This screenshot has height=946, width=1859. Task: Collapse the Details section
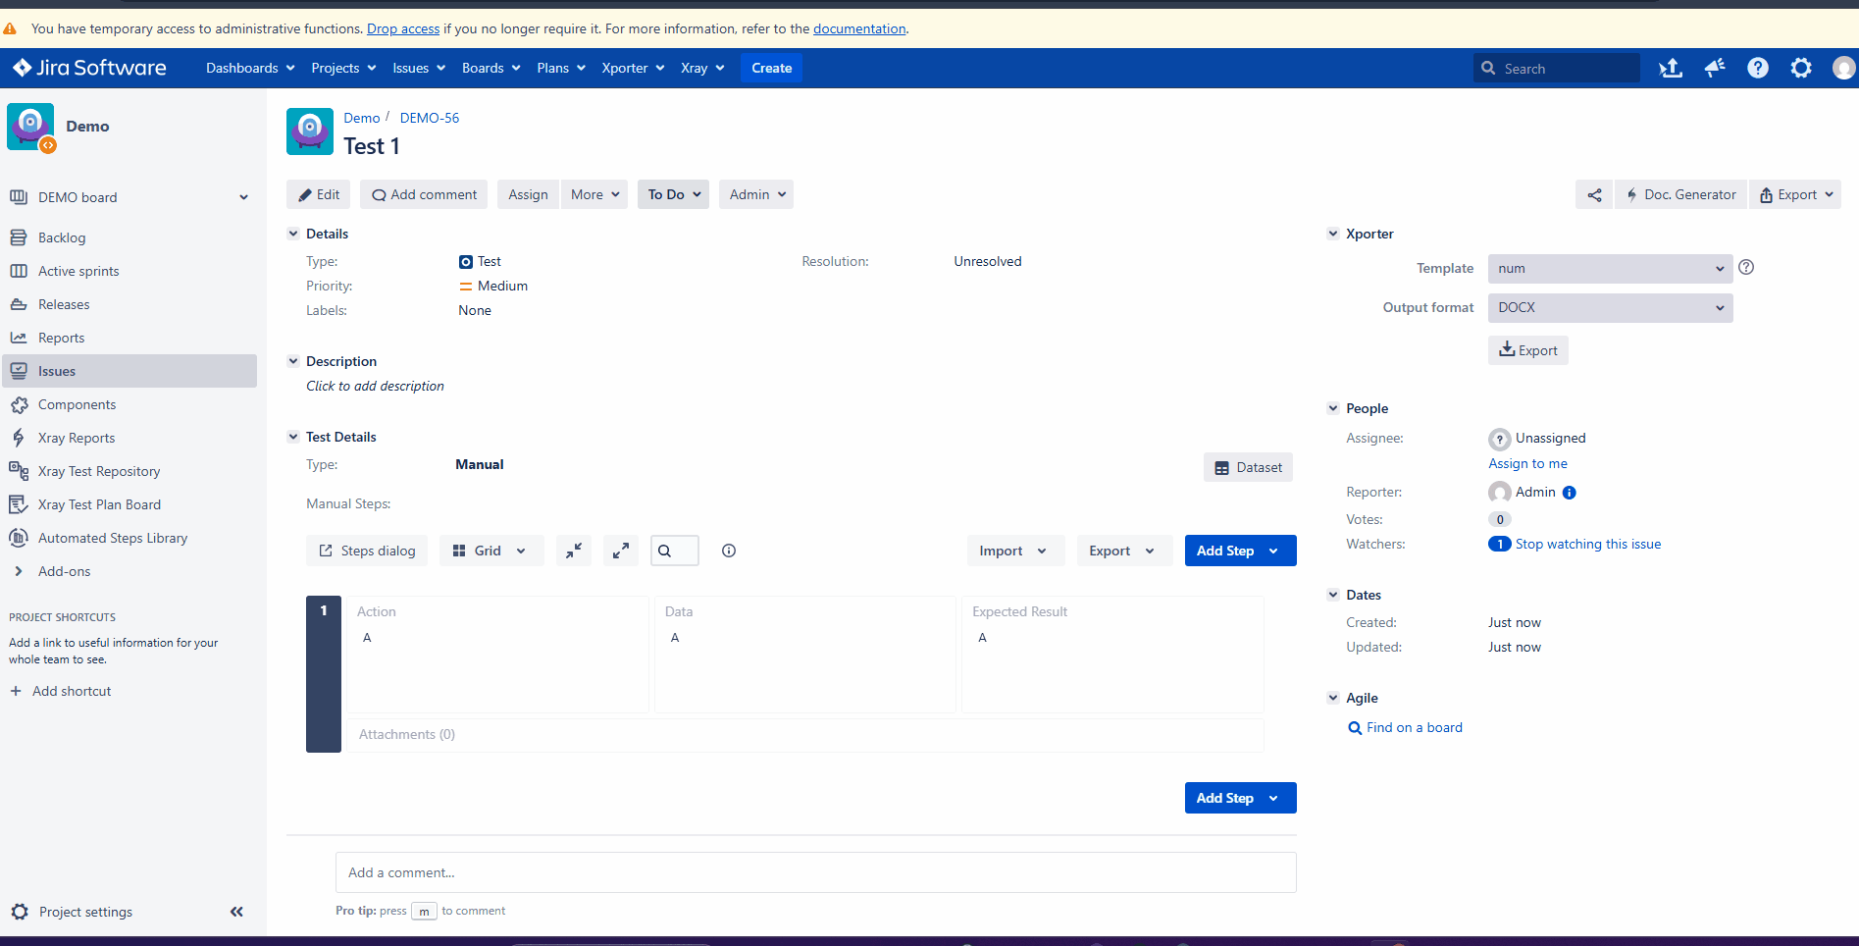(x=293, y=234)
